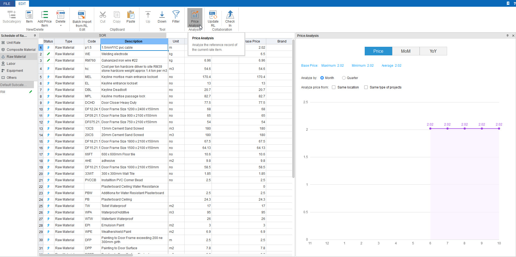Pin the Schedule of Rates panel
Viewport: 516px width, 257px height.
point(35,35)
